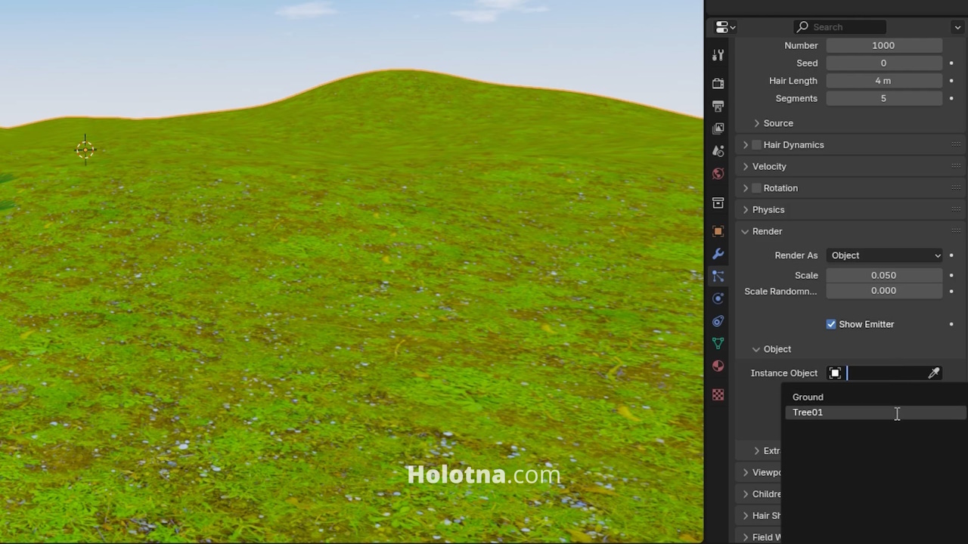Open the Modifiers wrench tab
Screen dimensions: 968x544
click(718, 254)
